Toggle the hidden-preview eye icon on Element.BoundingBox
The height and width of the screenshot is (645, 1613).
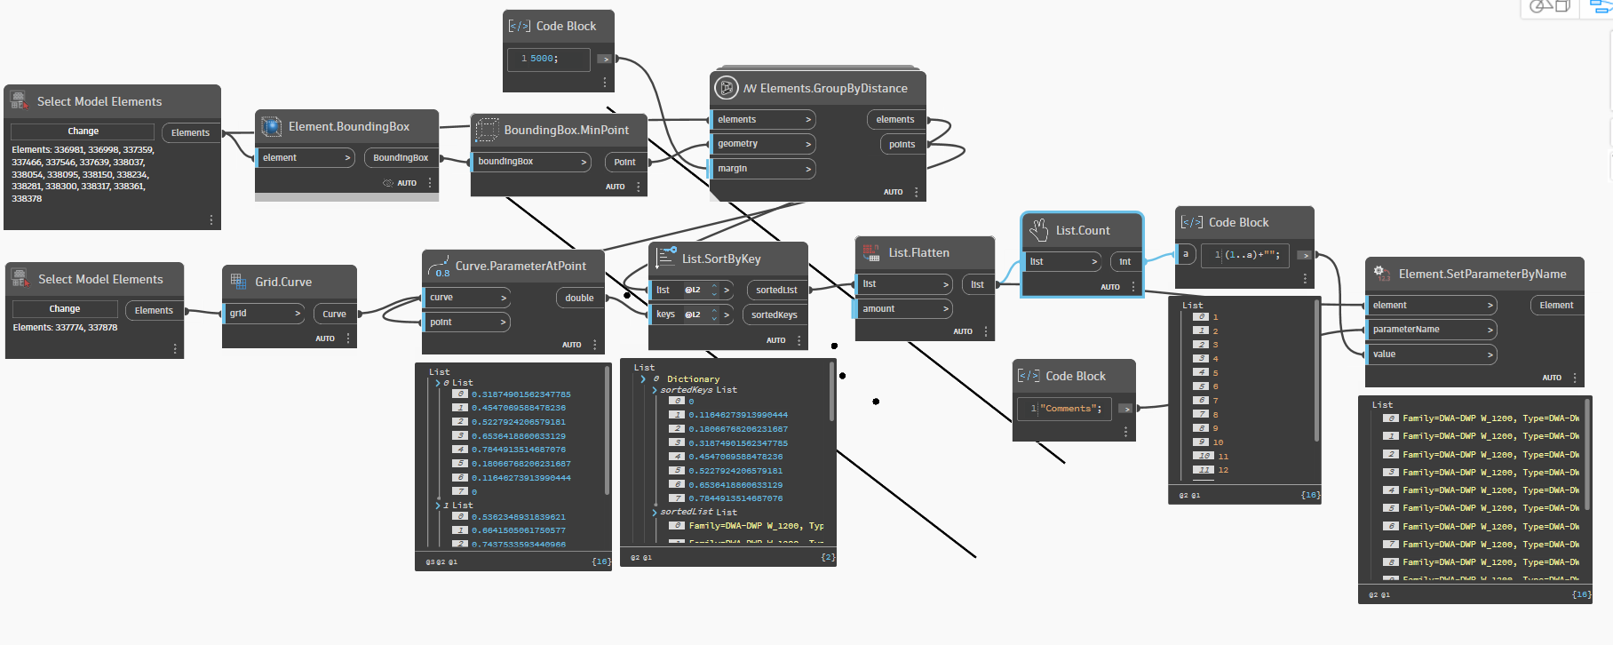point(388,183)
